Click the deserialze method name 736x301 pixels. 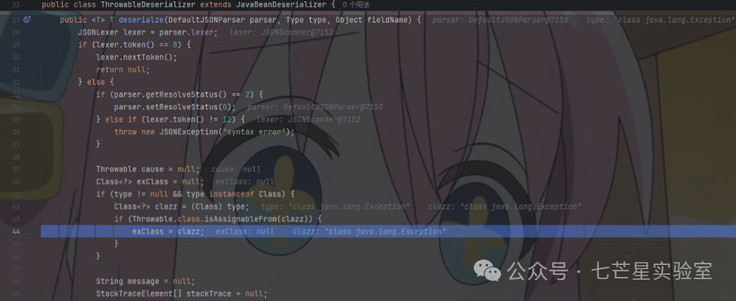[141, 20]
